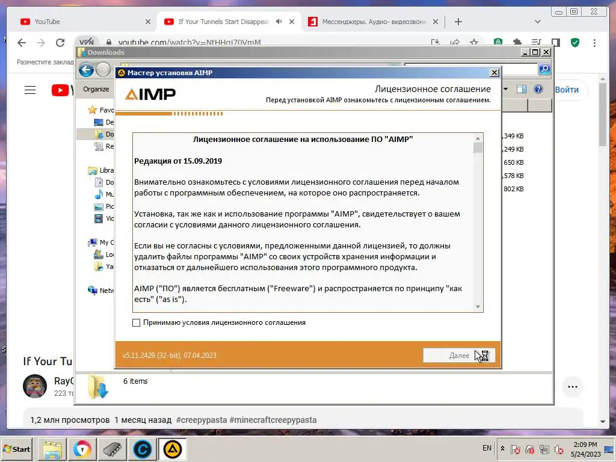This screenshot has width=616, height=462.
Task: Click the blue C application taskbar icon
Action: 142,449
